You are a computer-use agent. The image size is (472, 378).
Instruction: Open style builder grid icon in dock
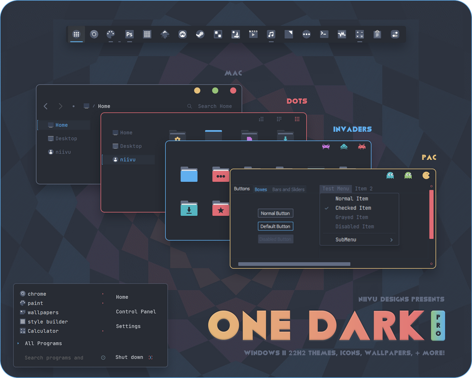pyautogui.click(x=147, y=34)
